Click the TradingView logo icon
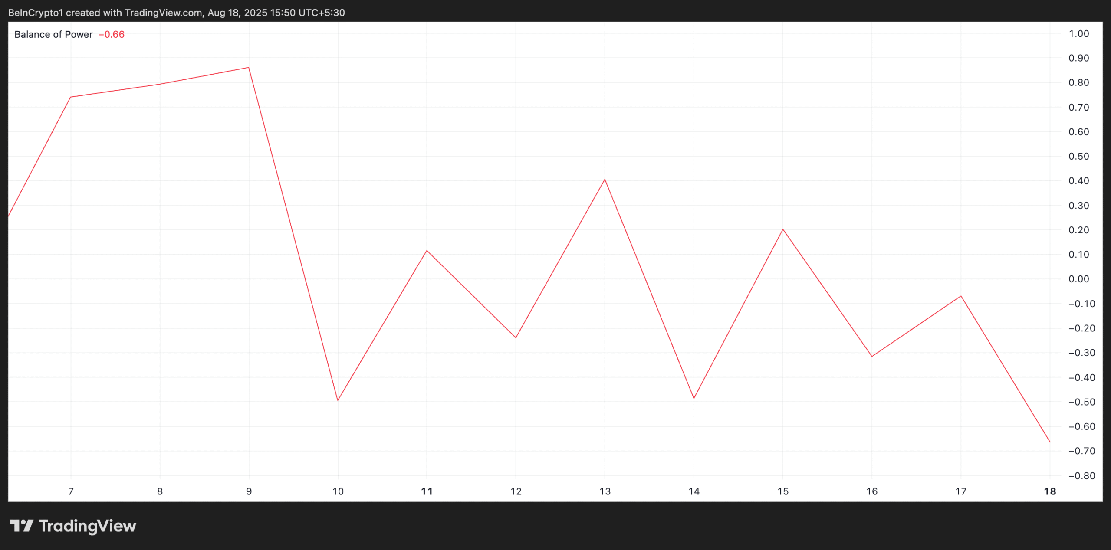1111x550 pixels. point(21,526)
